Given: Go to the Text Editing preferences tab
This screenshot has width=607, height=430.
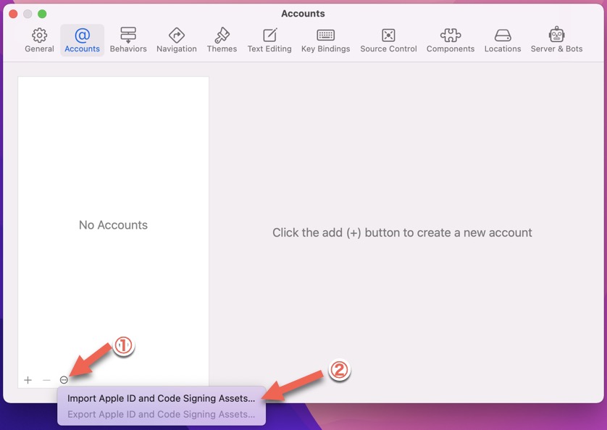Looking at the screenshot, I should click(269, 41).
